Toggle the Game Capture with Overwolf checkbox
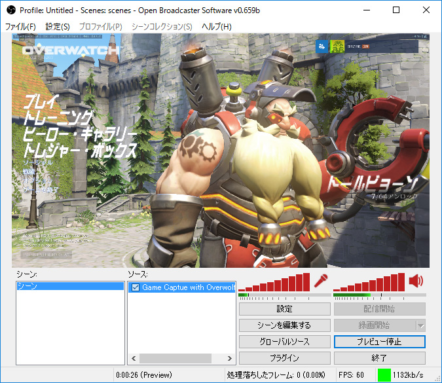 click(x=135, y=287)
